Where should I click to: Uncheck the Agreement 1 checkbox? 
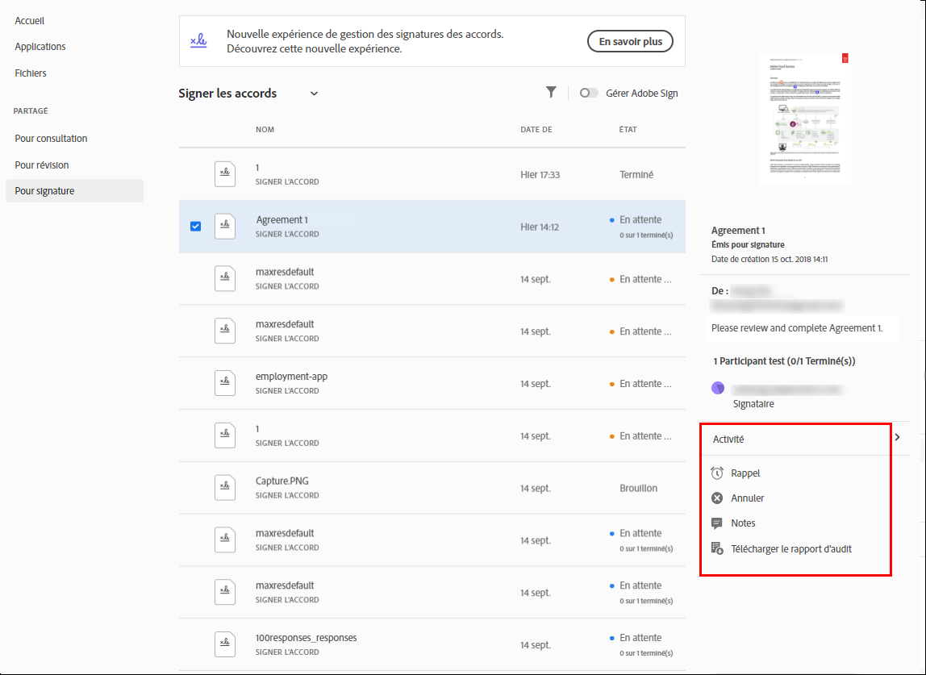[195, 227]
